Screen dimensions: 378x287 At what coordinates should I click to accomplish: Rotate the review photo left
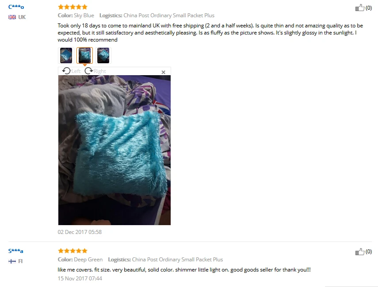pyautogui.click(x=66, y=71)
